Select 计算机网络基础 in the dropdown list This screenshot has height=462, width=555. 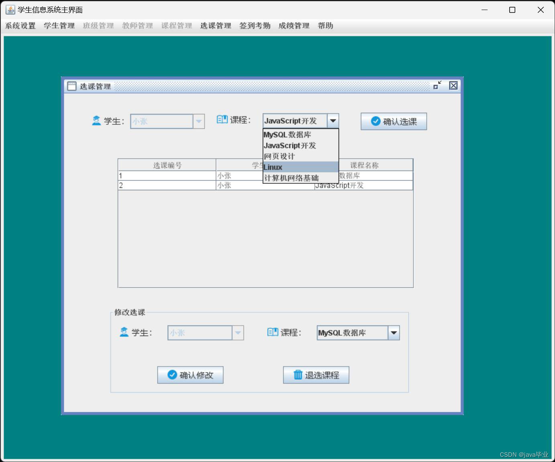[x=301, y=178]
